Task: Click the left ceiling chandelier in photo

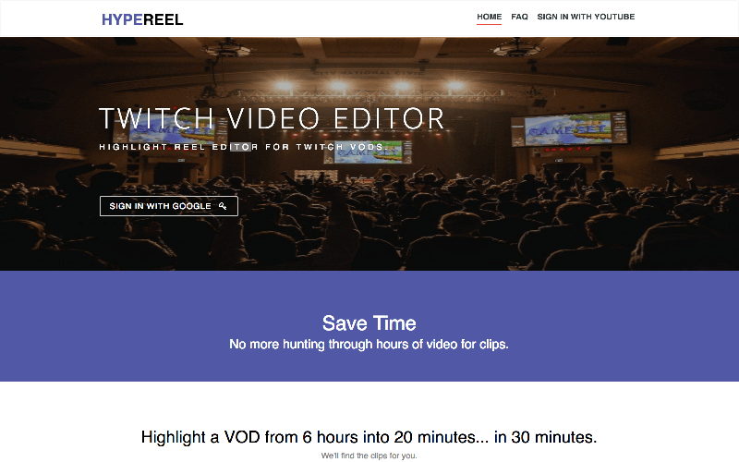Action: (228, 49)
